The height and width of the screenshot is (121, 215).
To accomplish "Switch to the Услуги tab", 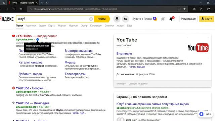I will 120,26.
